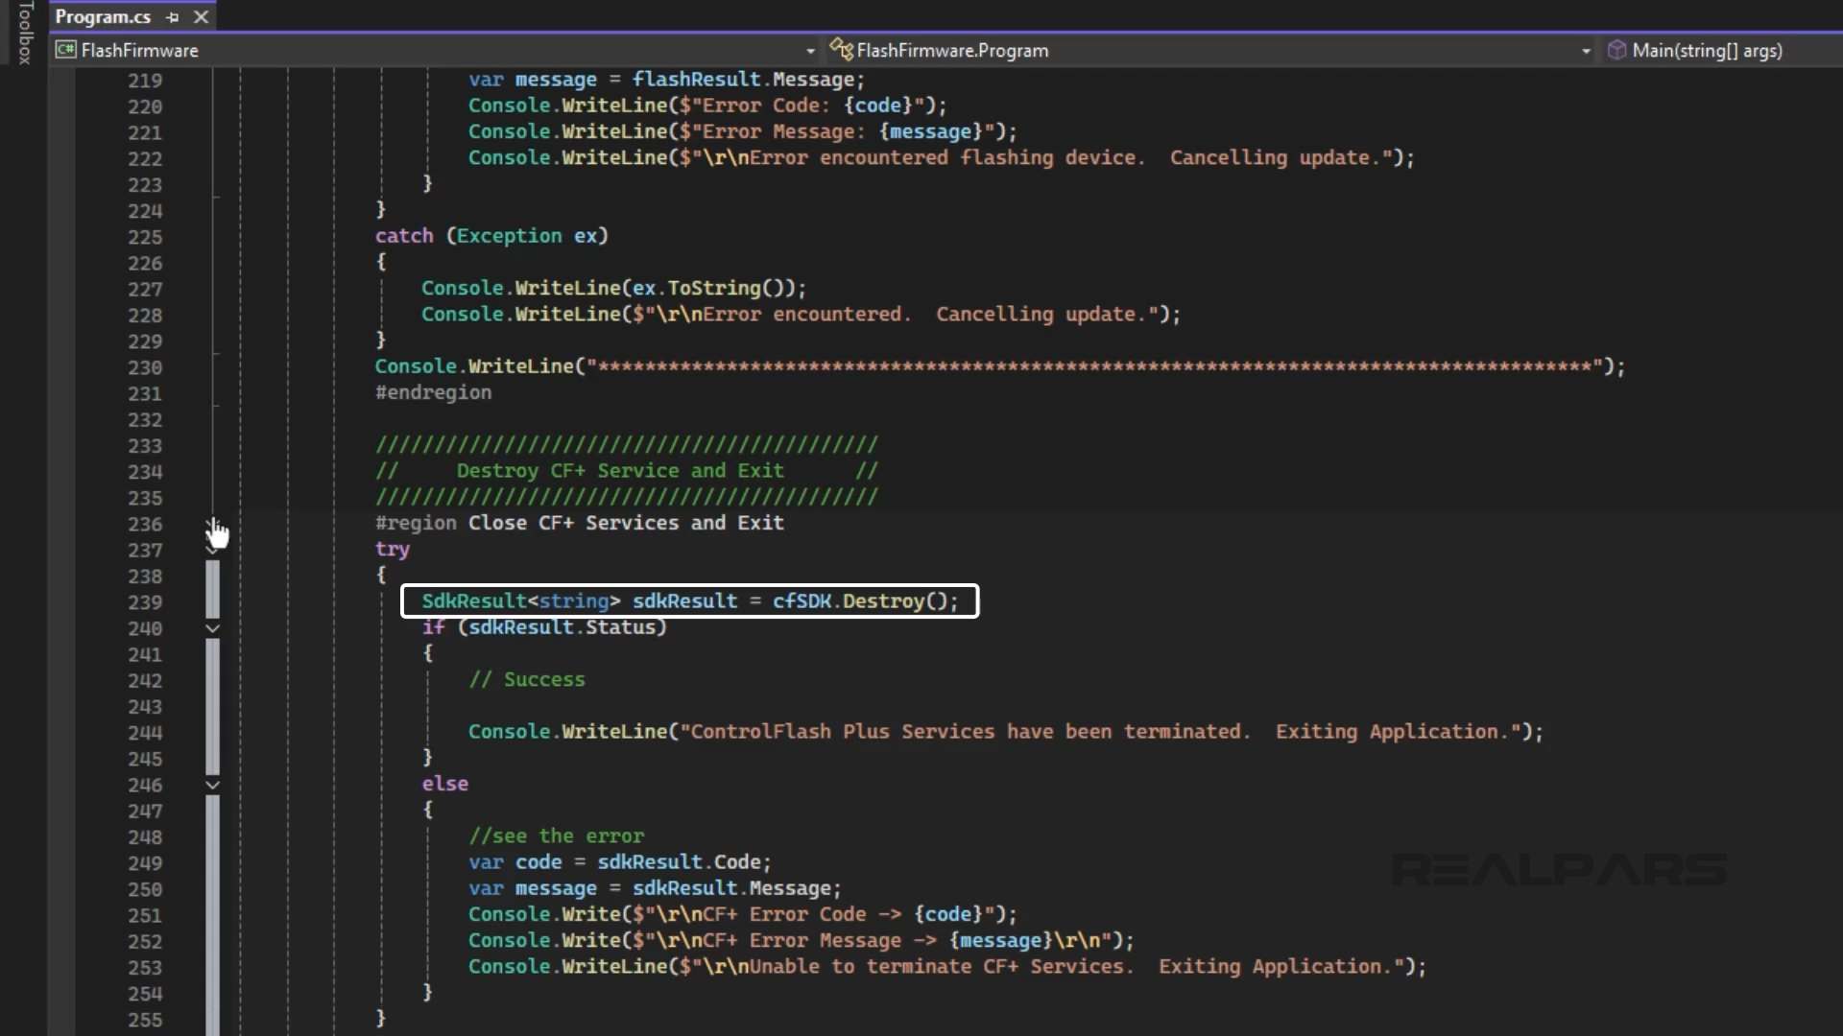Open the FlashFirmware.Program type dropdown
The width and height of the screenshot is (1843, 1036).
1586,51
